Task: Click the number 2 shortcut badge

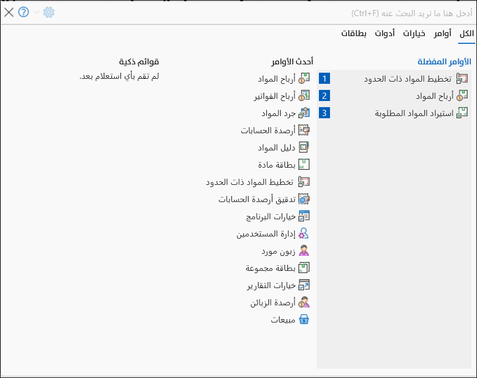Action: [324, 96]
